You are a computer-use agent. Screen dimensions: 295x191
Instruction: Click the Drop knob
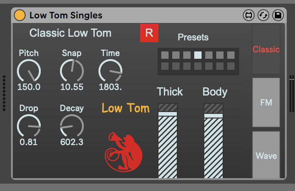point(29,126)
